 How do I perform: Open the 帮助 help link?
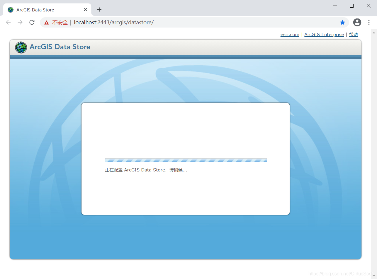[353, 34]
